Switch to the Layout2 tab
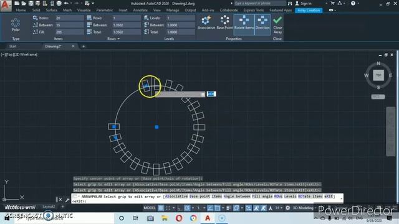Image resolution: width=399 pixels, height=224 pixels. [x=49, y=207]
